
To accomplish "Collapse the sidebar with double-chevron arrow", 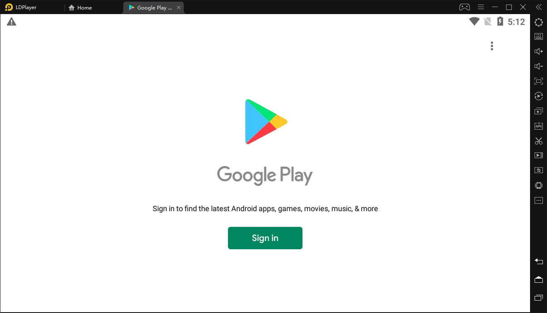I will pyautogui.click(x=538, y=7).
